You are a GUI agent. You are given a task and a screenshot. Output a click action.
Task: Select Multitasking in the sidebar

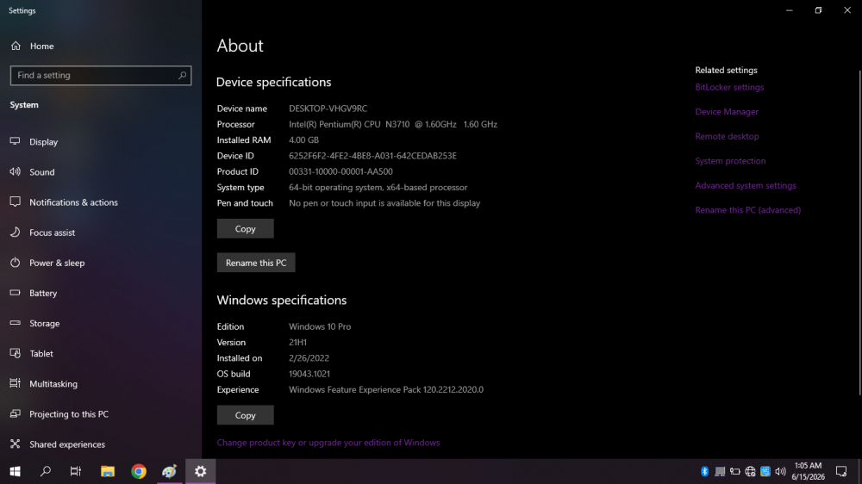click(x=101, y=383)
